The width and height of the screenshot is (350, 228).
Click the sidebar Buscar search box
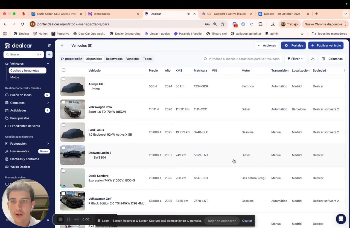[24, 55]
